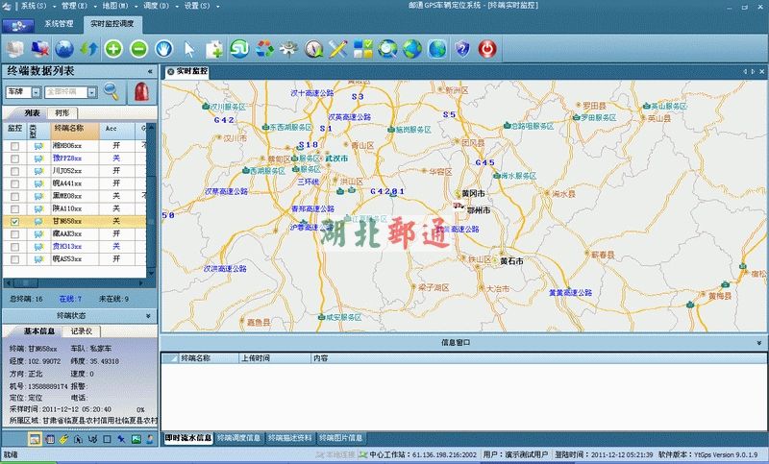
Task: Switch to the 系统管理 tab
Action: 59,22
